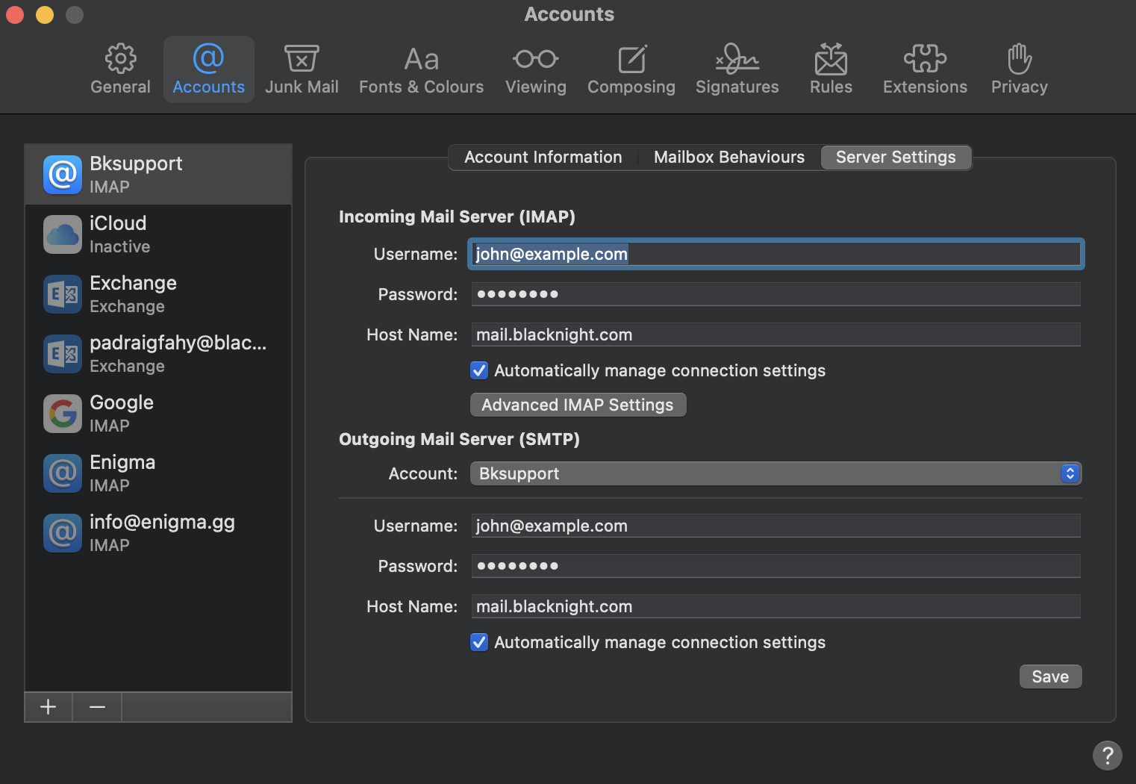Switch to Account Information tab
The width and height of the screenshot is (1136, 784).
(543, 158)
